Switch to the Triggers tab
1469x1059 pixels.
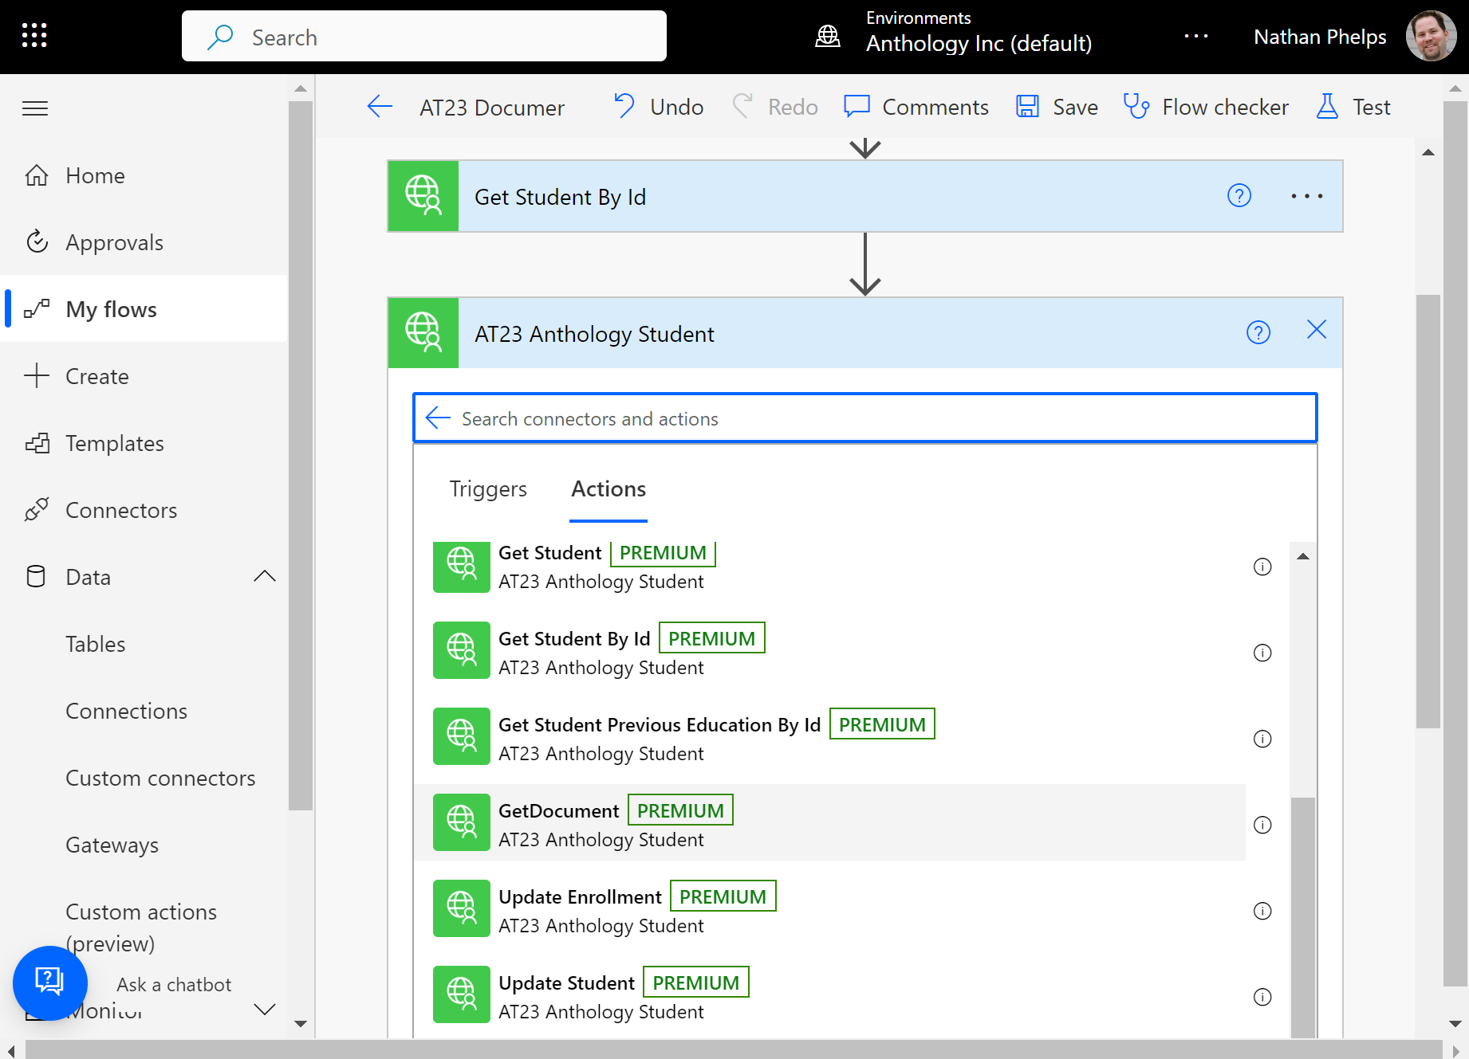pyautogui.click(x=488, y=488)
